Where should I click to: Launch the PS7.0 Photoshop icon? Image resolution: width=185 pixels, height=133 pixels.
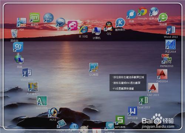(53, 112)
